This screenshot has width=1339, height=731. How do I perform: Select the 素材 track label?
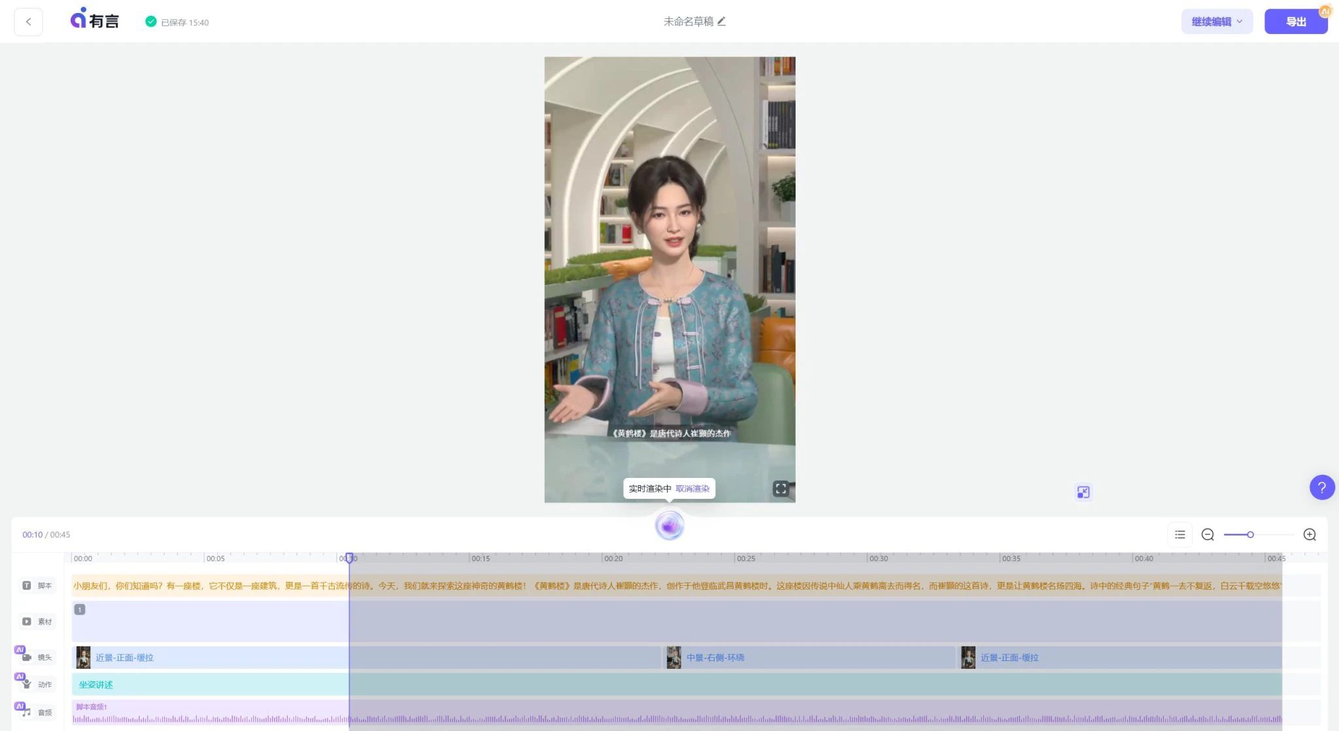(38, 621)
